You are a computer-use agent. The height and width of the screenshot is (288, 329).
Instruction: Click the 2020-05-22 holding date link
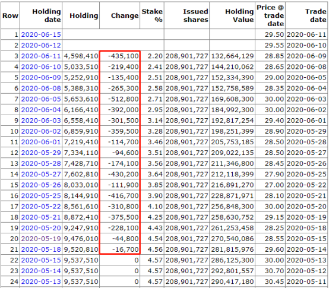coord(41,207)
